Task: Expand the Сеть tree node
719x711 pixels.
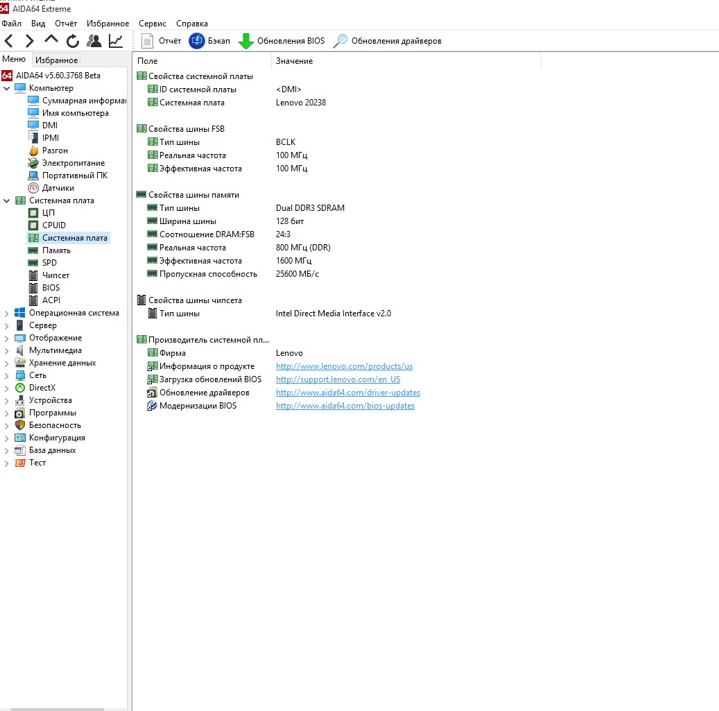Action: [6, 376]
